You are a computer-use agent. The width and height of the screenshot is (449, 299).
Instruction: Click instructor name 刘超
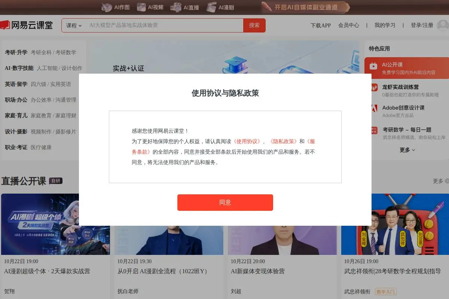pos(236,292)
